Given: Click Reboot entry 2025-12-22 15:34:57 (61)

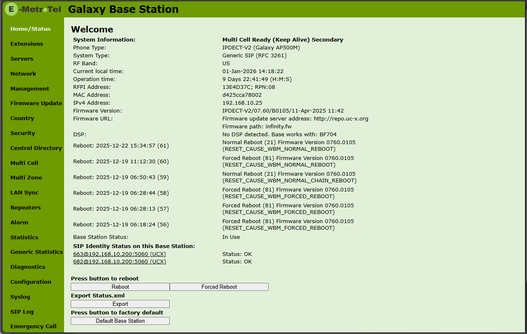Looking at the screenshot, I should (121, 146).
